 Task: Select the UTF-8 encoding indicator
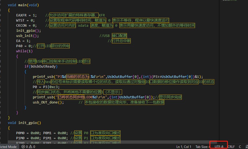click(x=219, y=147)
